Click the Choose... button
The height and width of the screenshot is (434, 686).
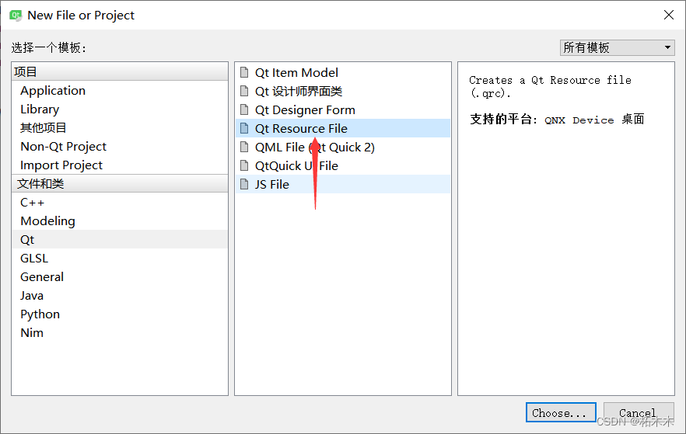[561, 412]
